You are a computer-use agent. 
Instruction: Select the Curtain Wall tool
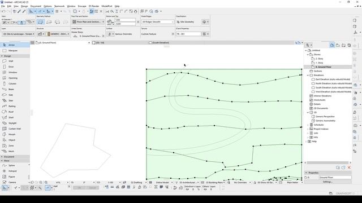click(15, 129)
